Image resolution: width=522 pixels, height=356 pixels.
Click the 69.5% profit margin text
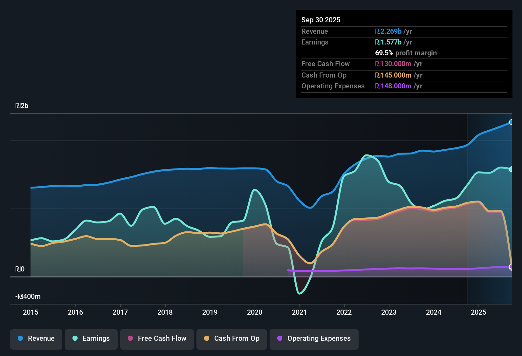click(x=406, y=53)
